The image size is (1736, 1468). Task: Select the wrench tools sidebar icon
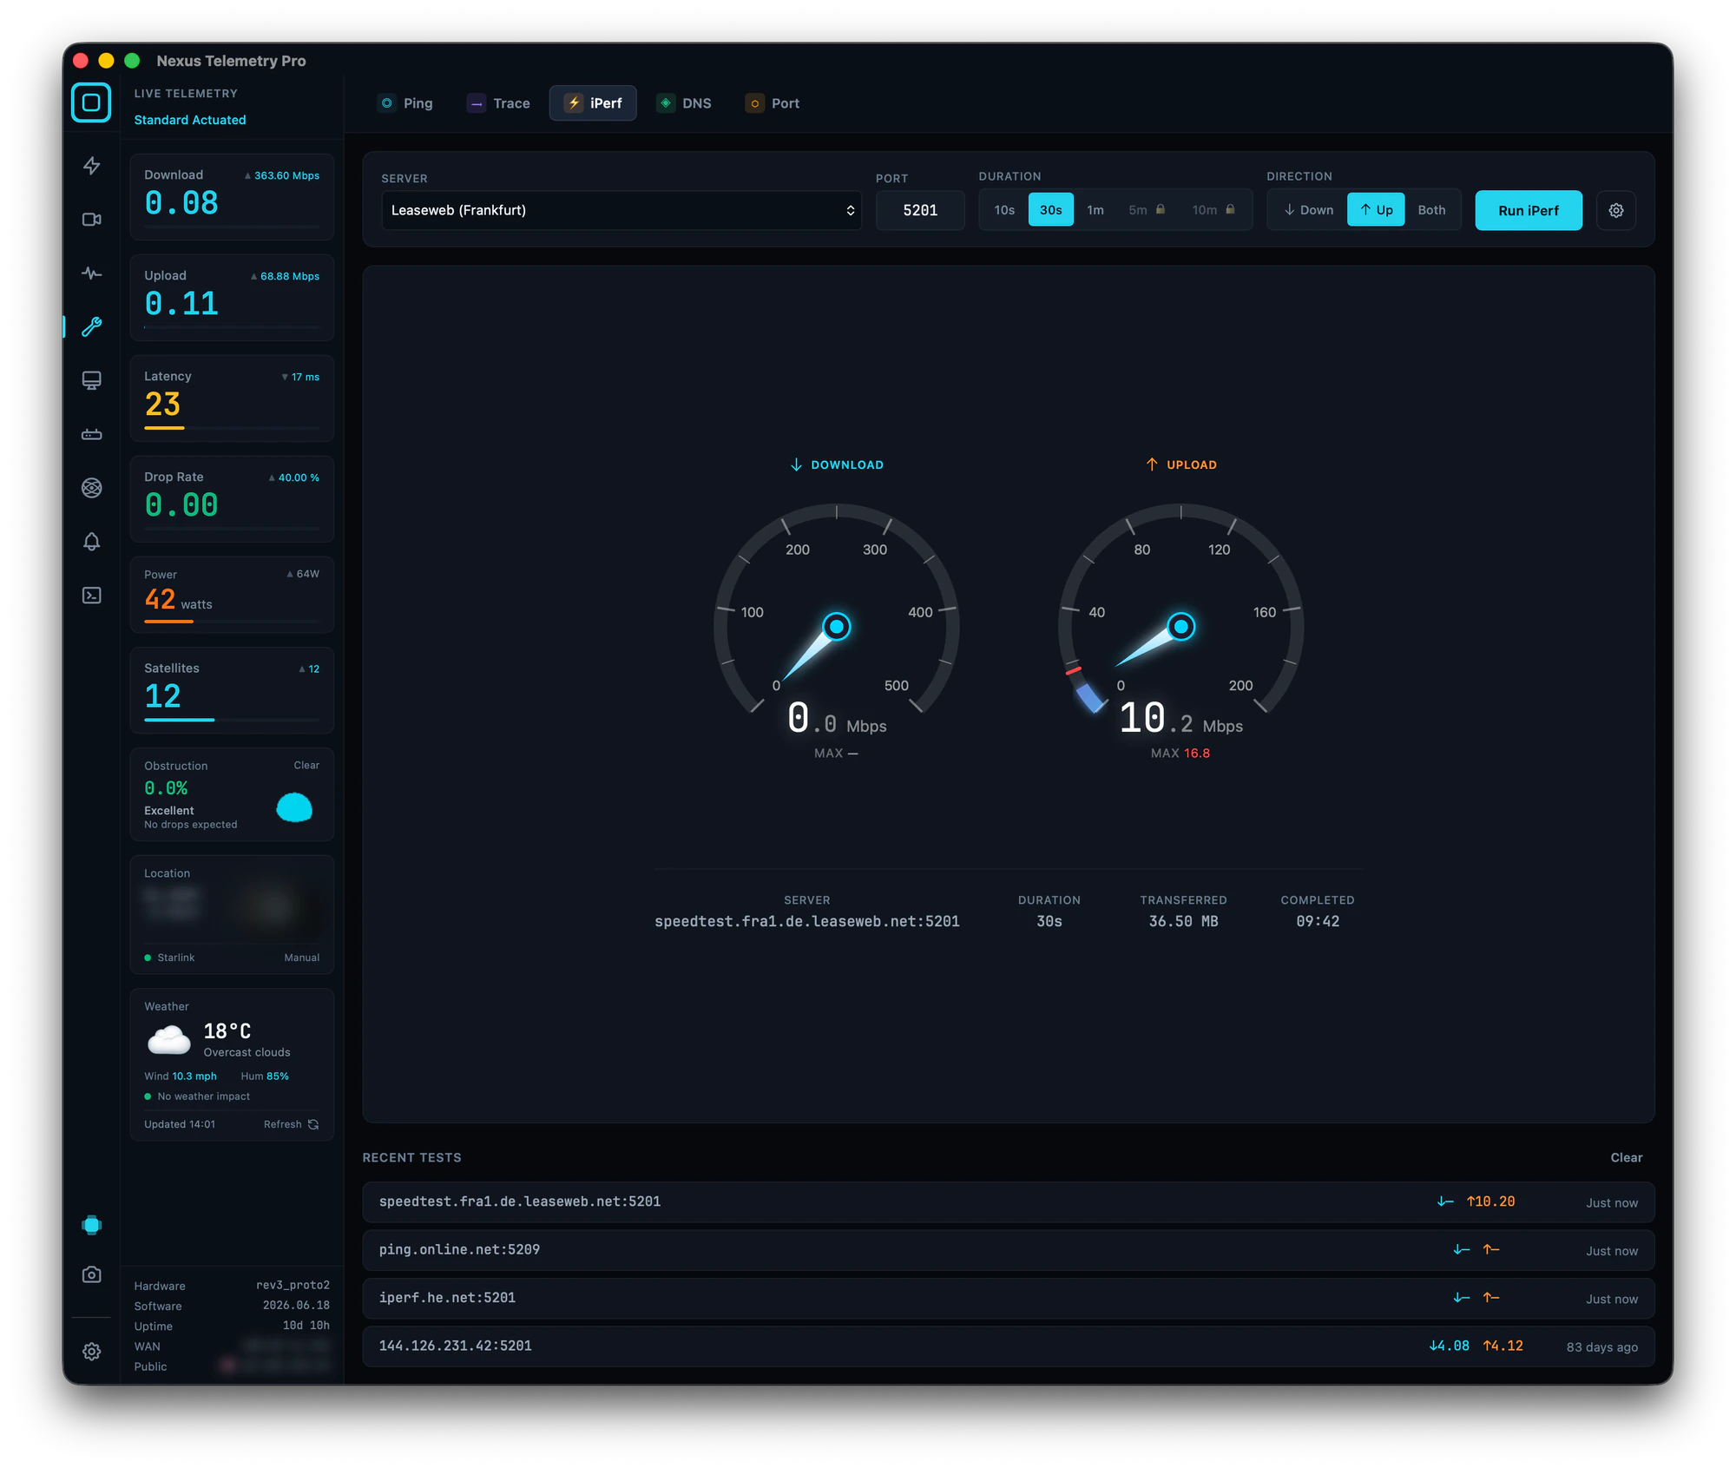pyautogui.click(x=91, y=326)
